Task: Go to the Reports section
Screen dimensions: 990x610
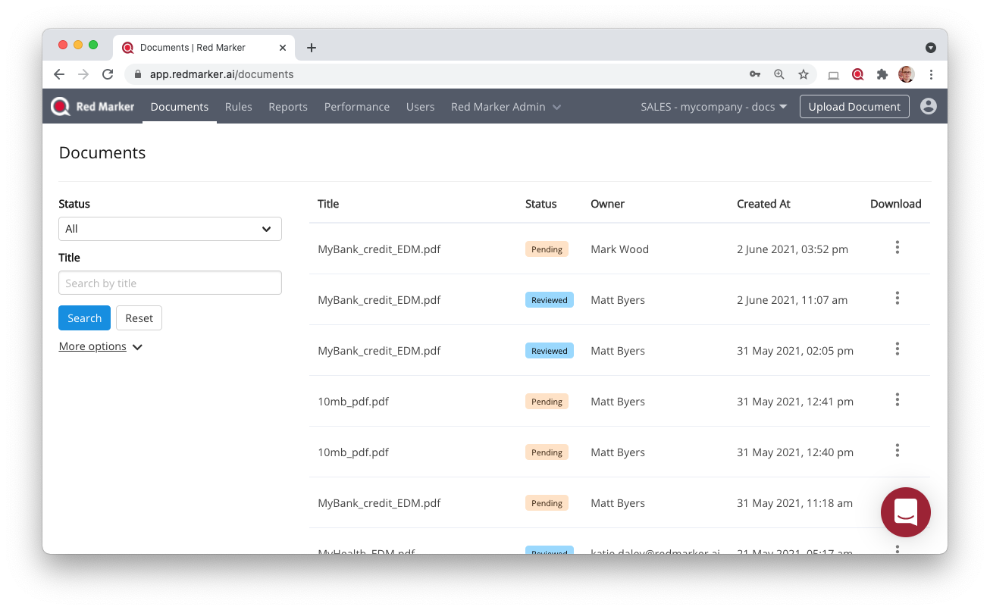Action: [x=288, y=107]
